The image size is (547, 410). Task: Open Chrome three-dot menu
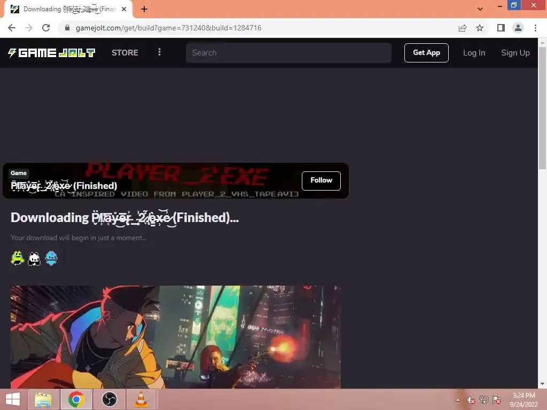tap(535, 28)
